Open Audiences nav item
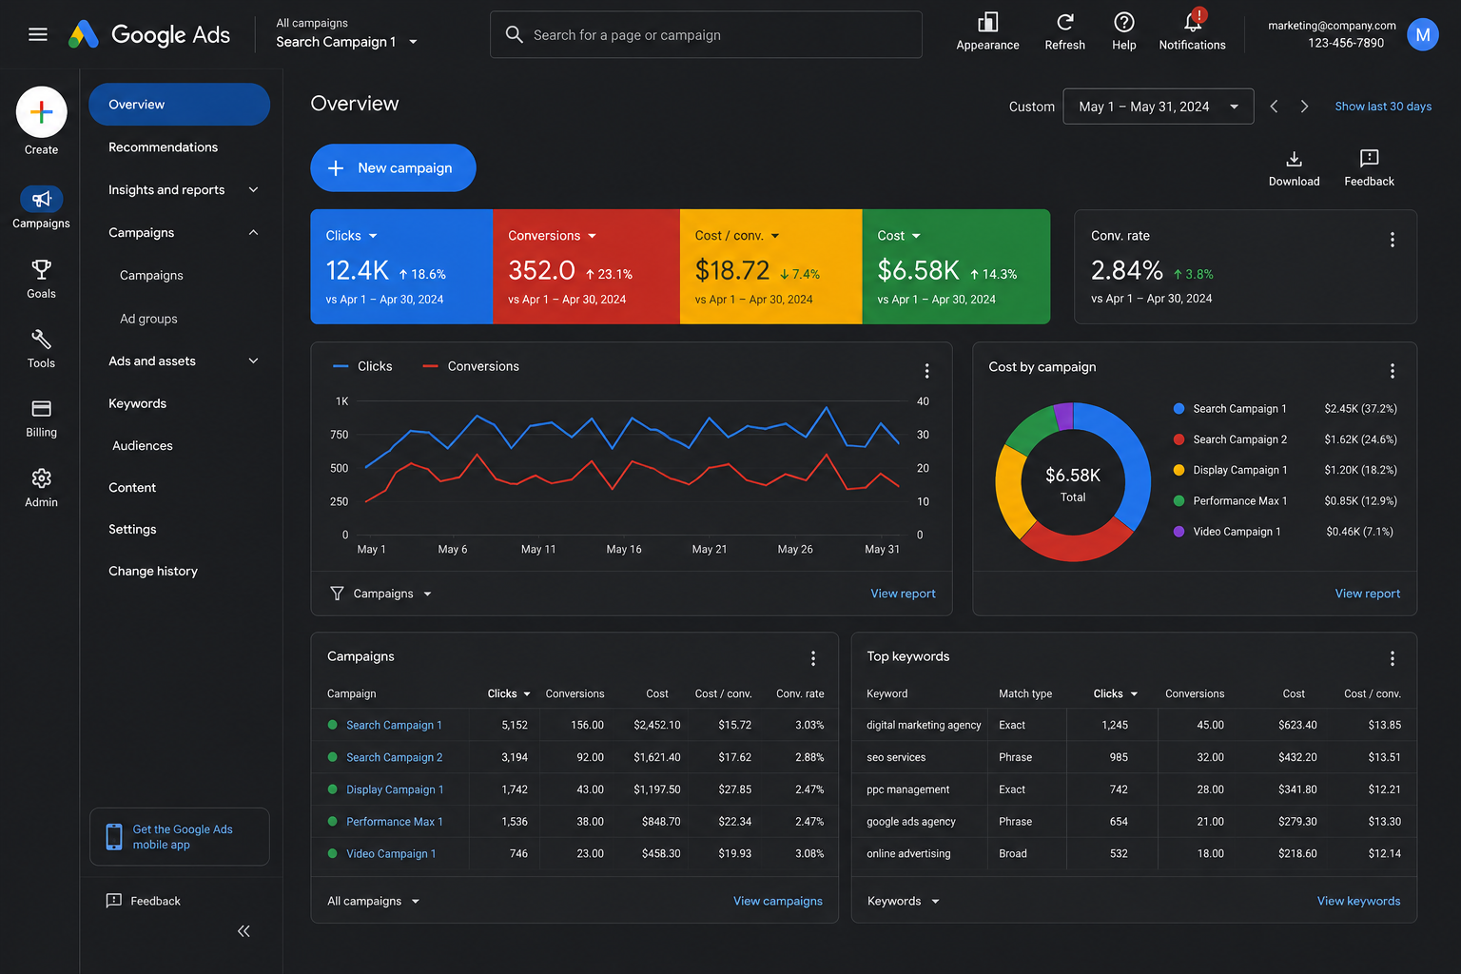Screen dimensions: 1461x974 pyautogui.click(x=143, y=446)
